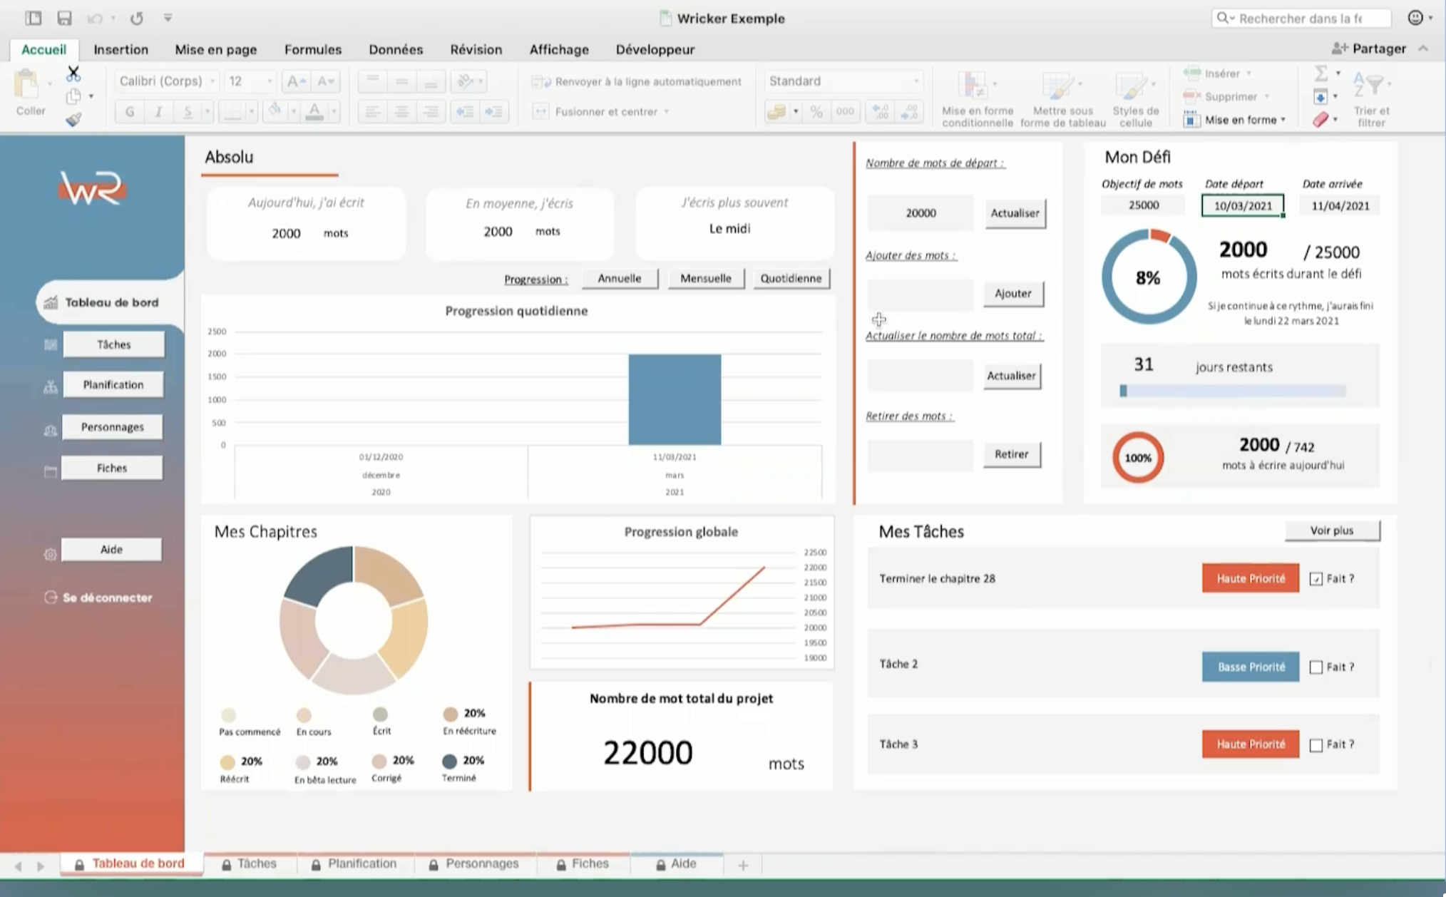
Task: Click the Se déconnecter logout icon
Action: pyautogui.click(x=51, y=598)
